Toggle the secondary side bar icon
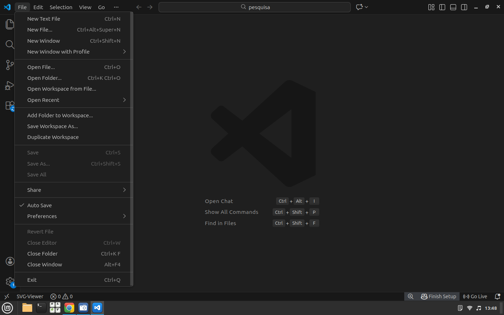 [x=464, y=7]
